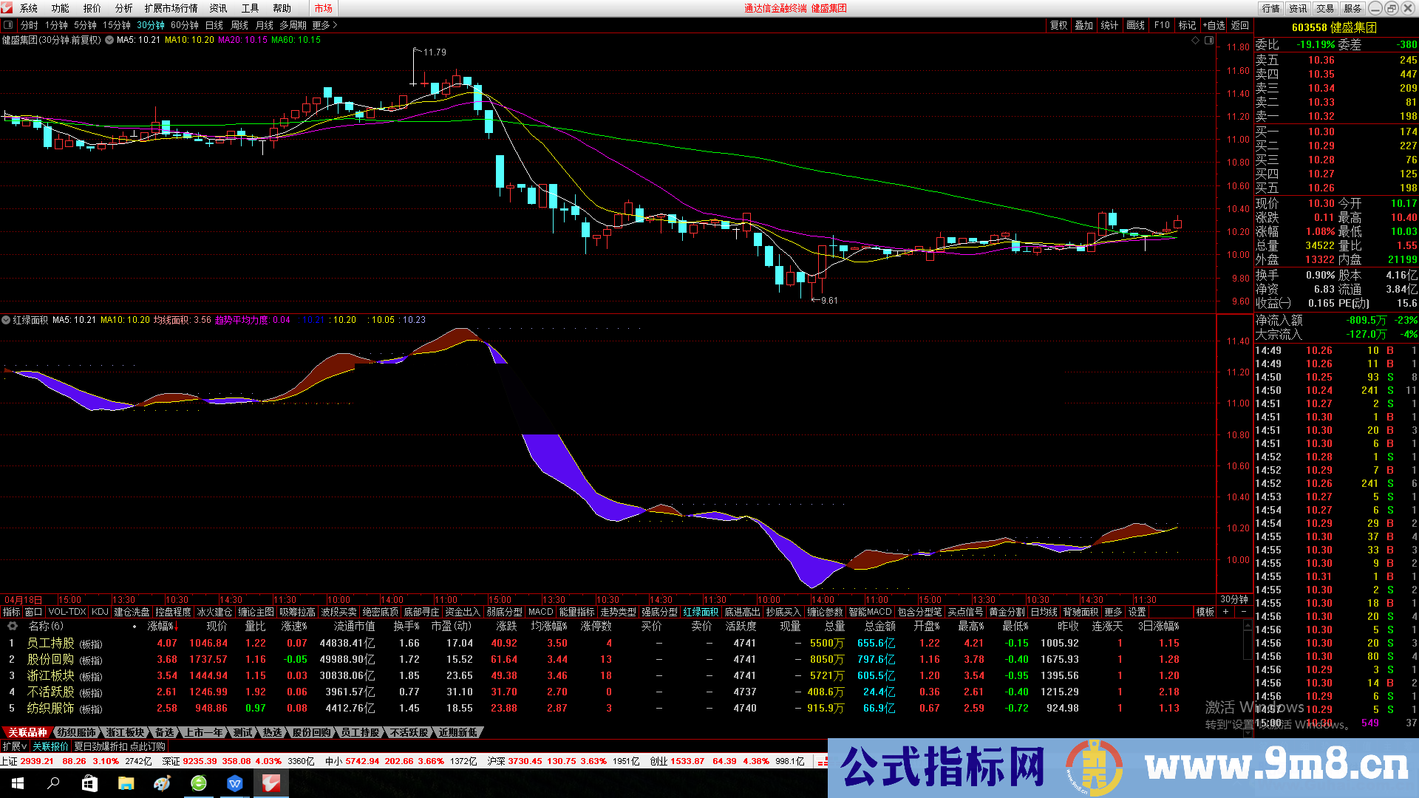The height and width of the screenshot is (798, 1419).
Task: Click the File Explorer taskbar icon
Action: (x=126, y=783)
